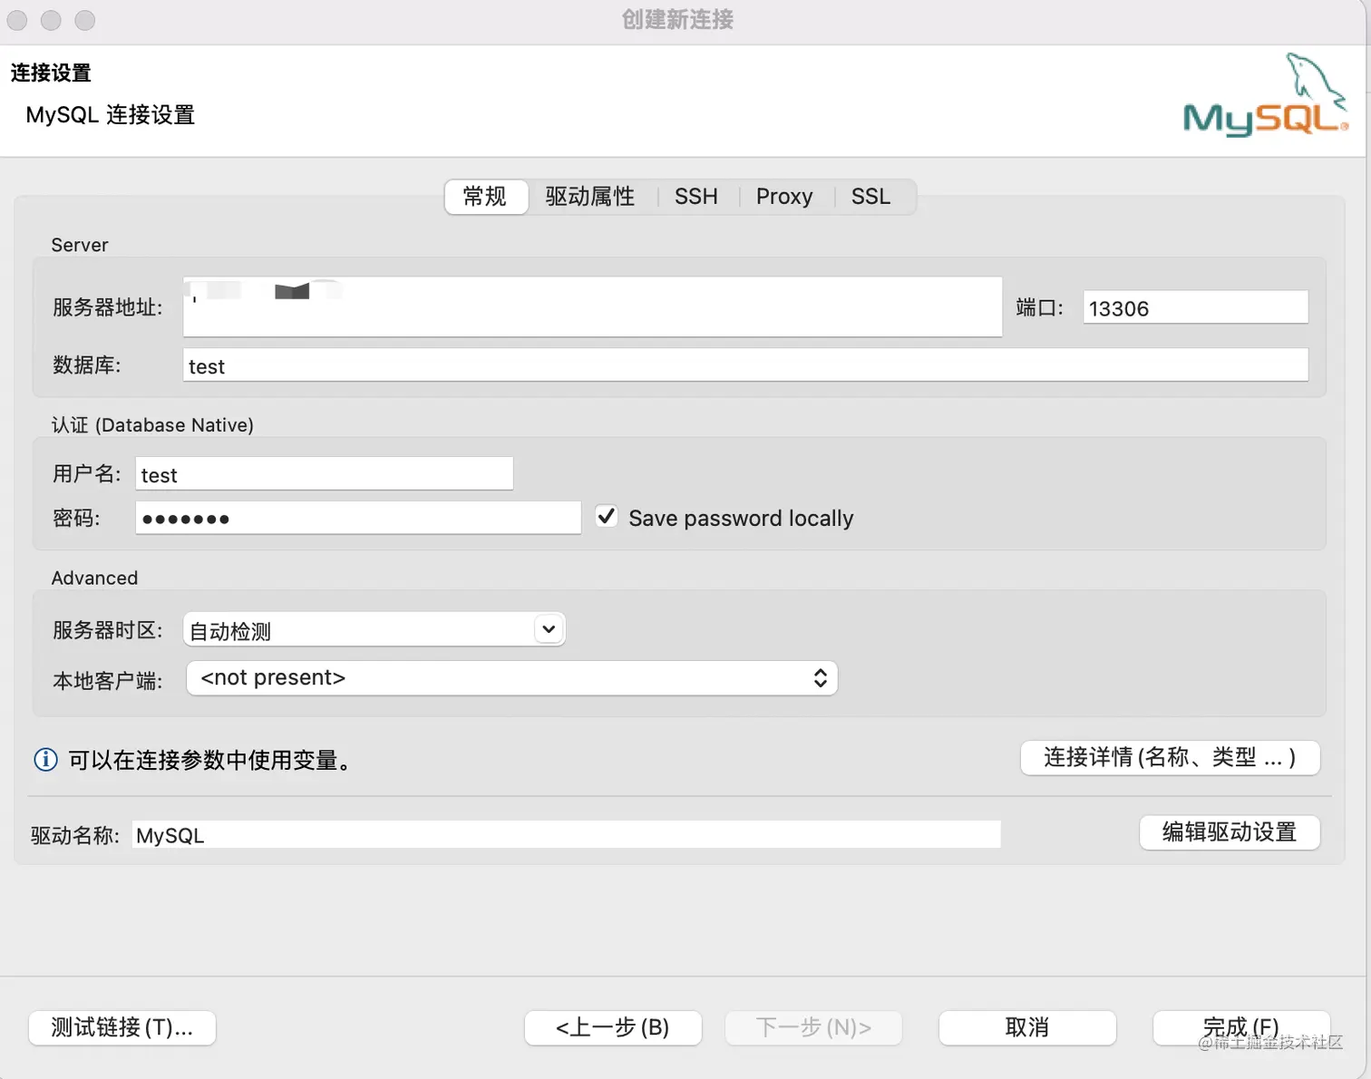The height and width of the screenshot is (1079, 1371).
Task: Click the 本地客户端: field label
Action: click(x=108, y=681)
